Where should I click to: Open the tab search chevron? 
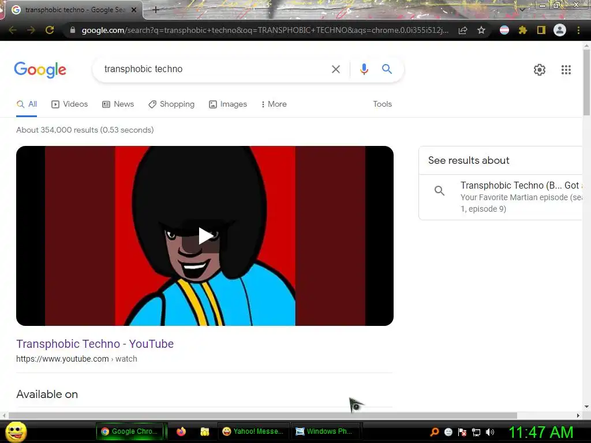pos(522,9)
